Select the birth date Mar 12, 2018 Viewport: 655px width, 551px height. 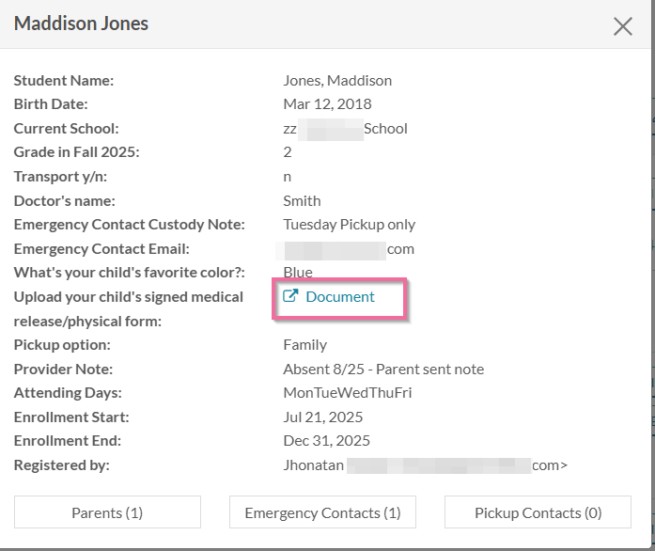click(x=327, y=104)
